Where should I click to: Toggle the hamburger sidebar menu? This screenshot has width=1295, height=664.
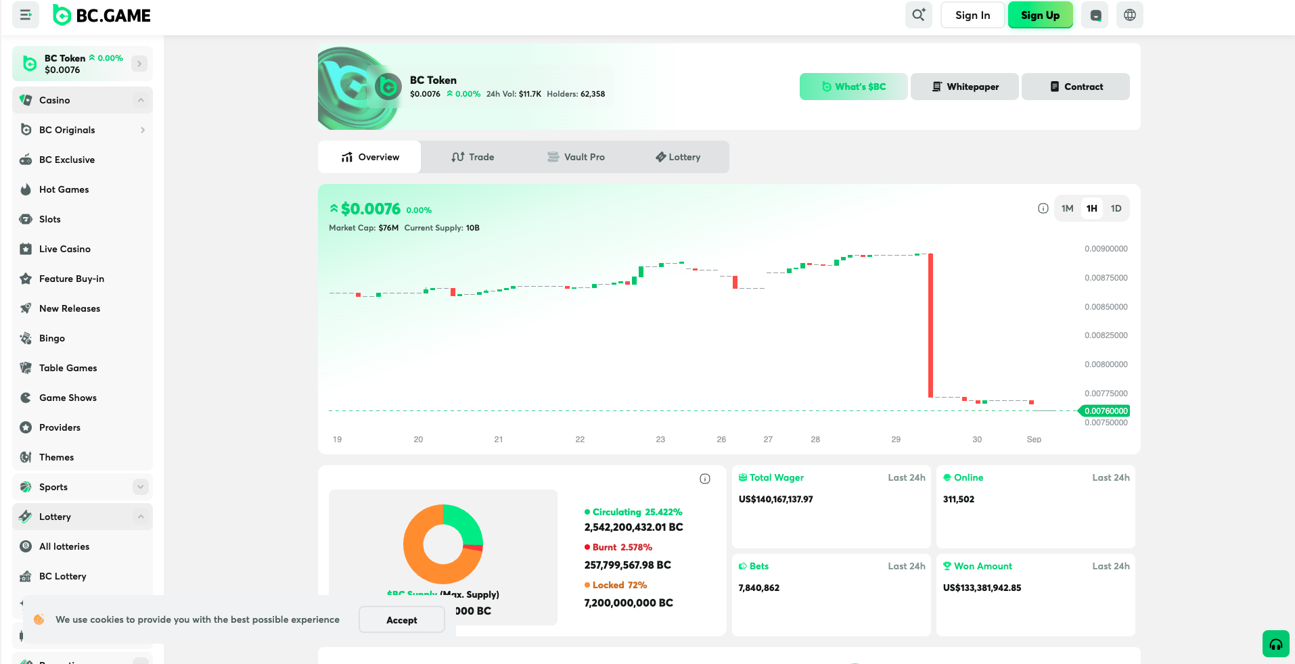[26, 15]
